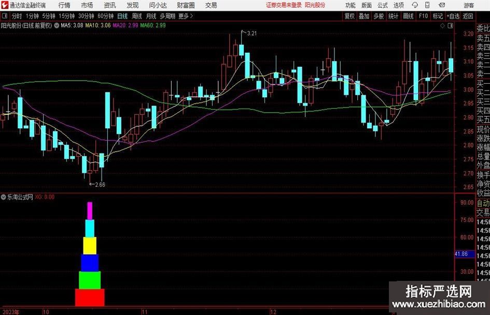Add stock via +自选 button
This screenshot has width=490, height=315.
point(453,16)
